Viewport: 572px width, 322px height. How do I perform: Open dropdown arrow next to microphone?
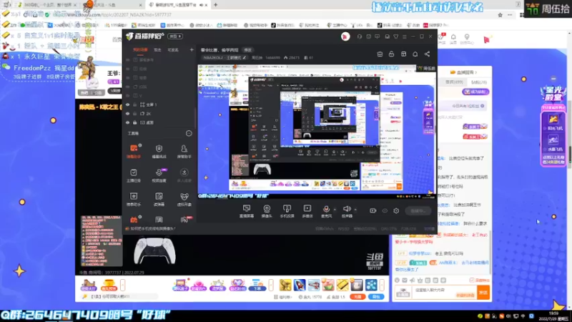pyautogui.click(x=335, y=210)
